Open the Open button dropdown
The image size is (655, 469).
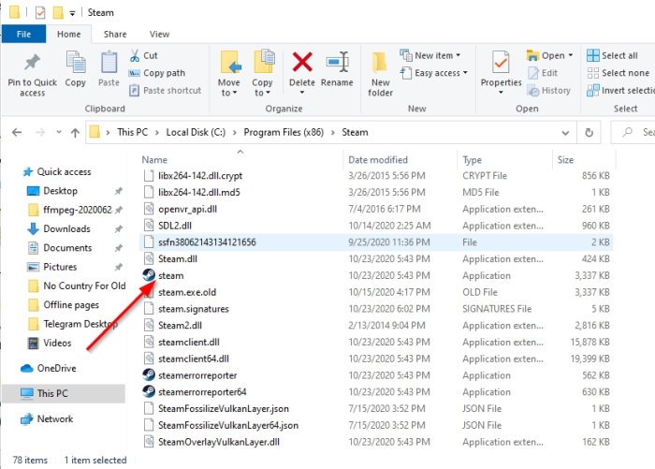[571, 55]
